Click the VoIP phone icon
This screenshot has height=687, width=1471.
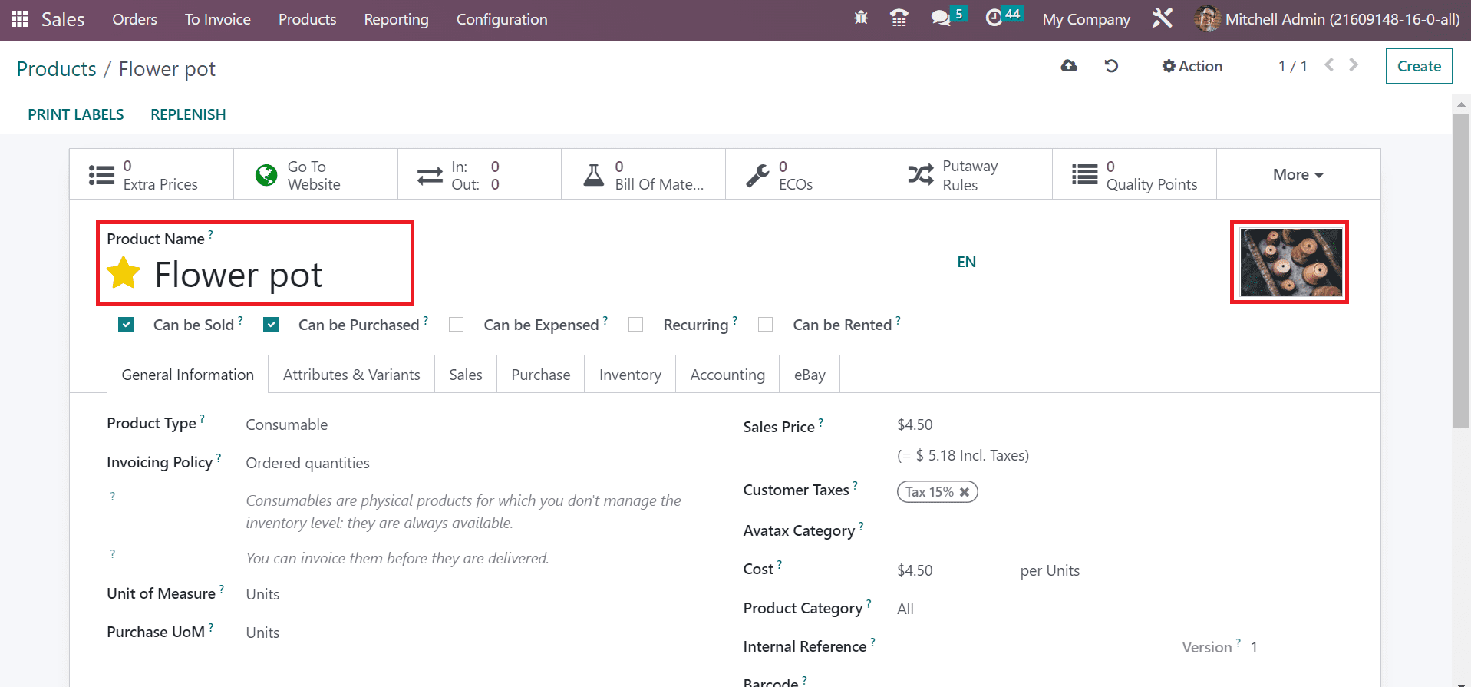pos(899,18)
